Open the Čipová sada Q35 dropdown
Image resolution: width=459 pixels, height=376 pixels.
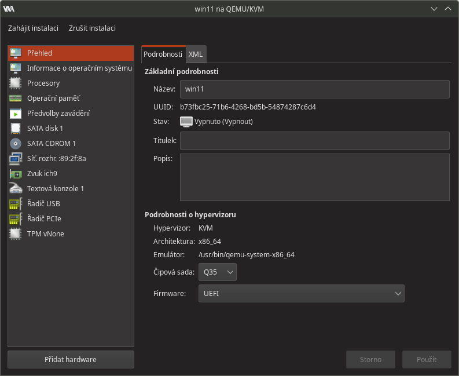click(218, 272)
